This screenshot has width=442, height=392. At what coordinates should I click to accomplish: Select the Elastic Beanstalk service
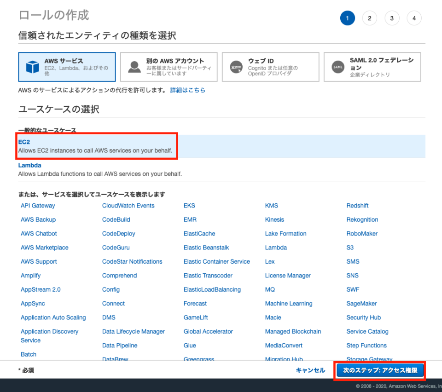pyautogui.click(x=206, y=248)
